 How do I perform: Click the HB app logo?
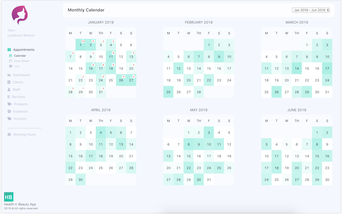tap(9, 197)
